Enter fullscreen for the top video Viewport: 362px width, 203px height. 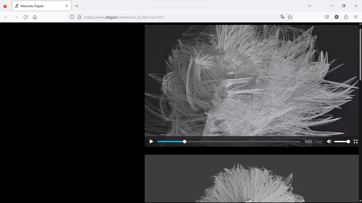coord(356,142)
